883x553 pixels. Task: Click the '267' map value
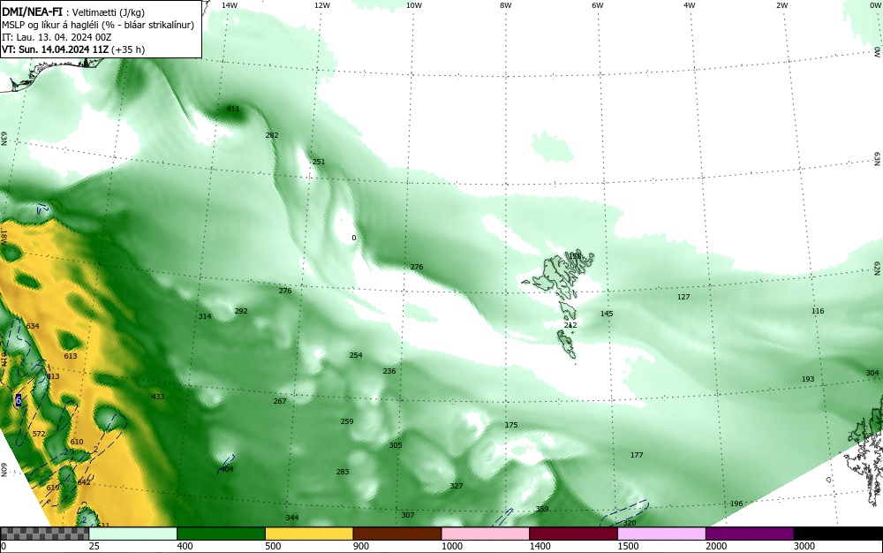[x=280, y=401]
